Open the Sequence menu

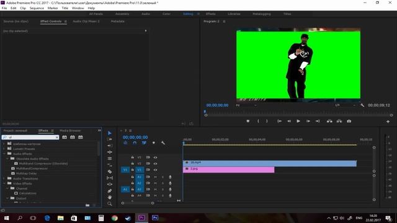pyautogui.click(x=37, y=8)
